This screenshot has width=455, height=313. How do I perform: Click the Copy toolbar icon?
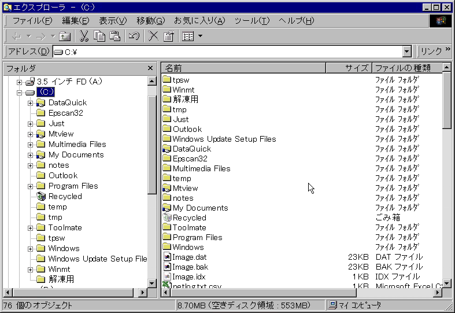coord(99,36)
